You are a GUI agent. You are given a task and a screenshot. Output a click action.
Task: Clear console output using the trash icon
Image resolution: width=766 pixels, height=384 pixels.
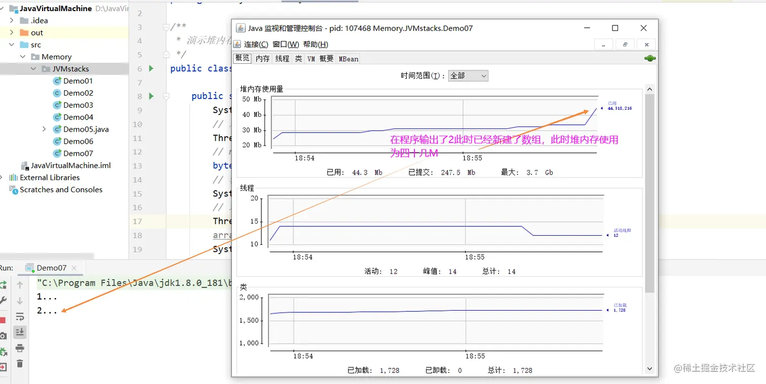19,363
